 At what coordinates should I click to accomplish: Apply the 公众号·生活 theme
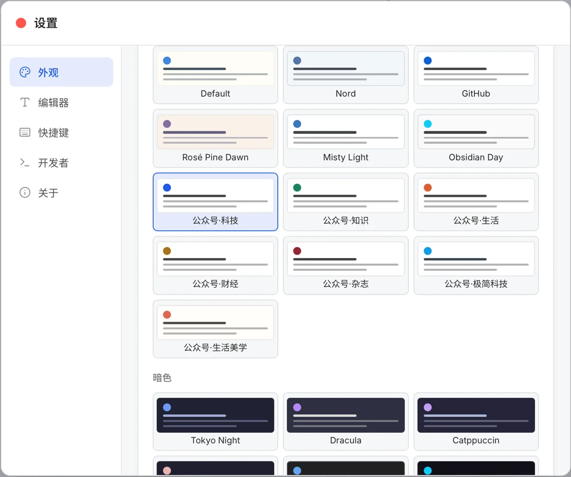click(476, 202)
